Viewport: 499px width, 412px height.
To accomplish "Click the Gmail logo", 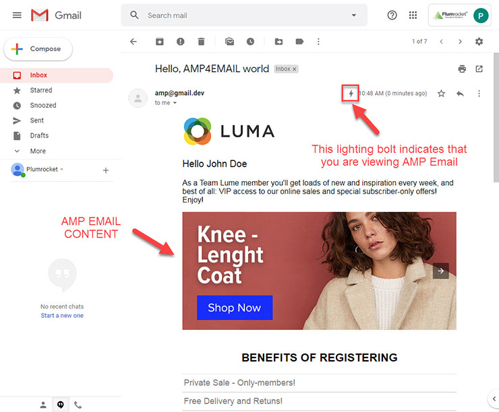I will 57,15.
